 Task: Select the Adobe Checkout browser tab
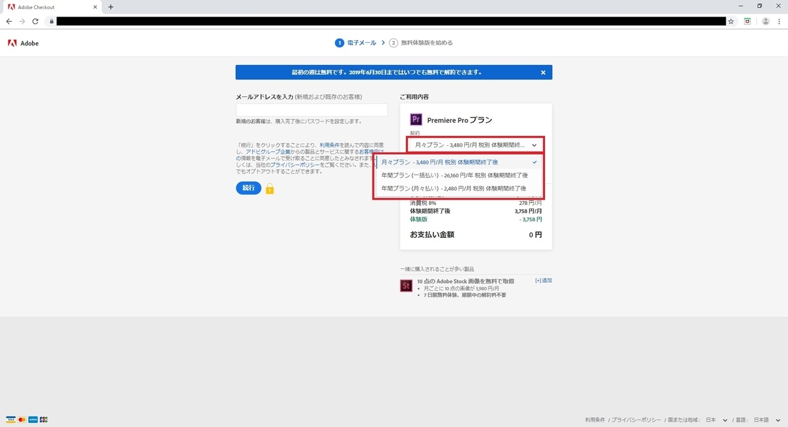[x=51, y=7]
